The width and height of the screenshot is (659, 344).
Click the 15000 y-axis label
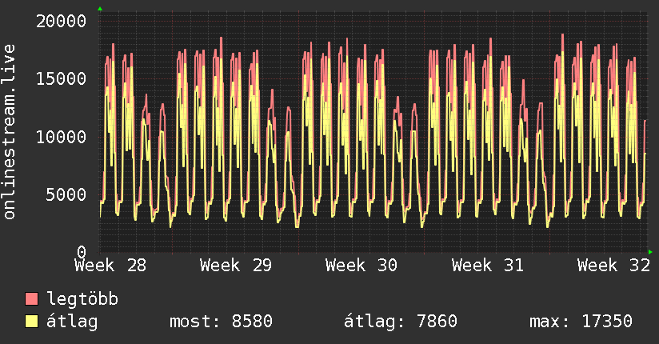coord(61,78)
